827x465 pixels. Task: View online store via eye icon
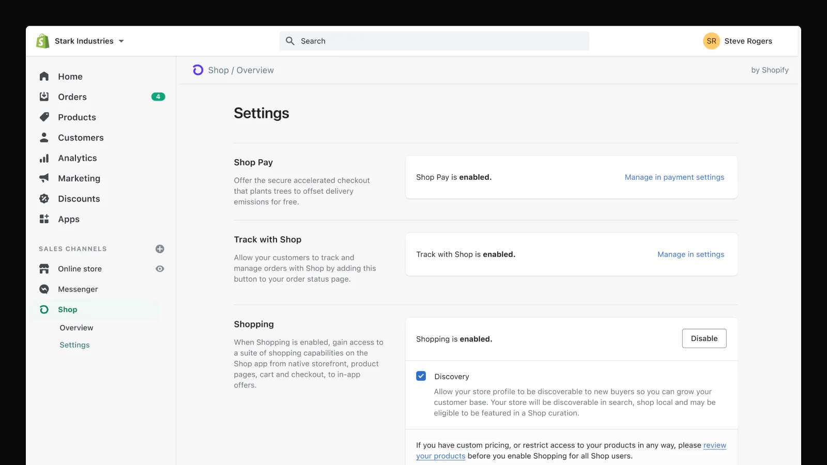coord(160,269)
